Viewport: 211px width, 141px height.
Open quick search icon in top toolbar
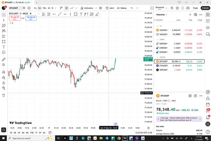[172, 8]
